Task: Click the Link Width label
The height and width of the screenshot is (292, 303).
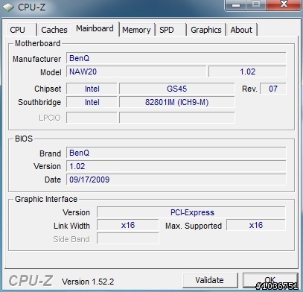Action: pos(71,226)
